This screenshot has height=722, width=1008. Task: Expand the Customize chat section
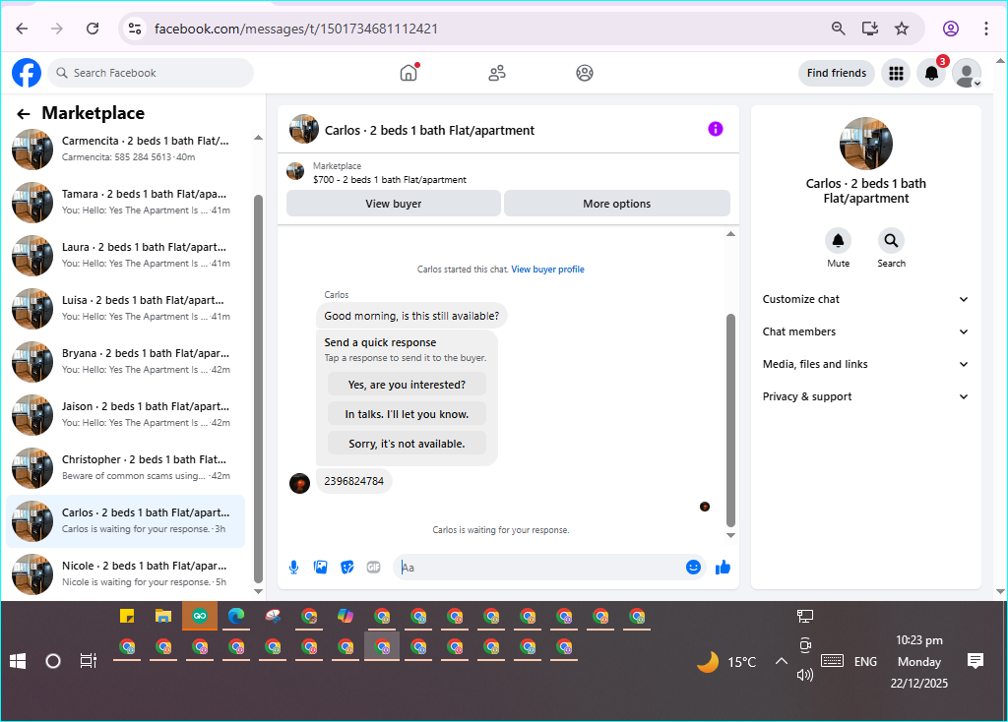coord(865,299)
